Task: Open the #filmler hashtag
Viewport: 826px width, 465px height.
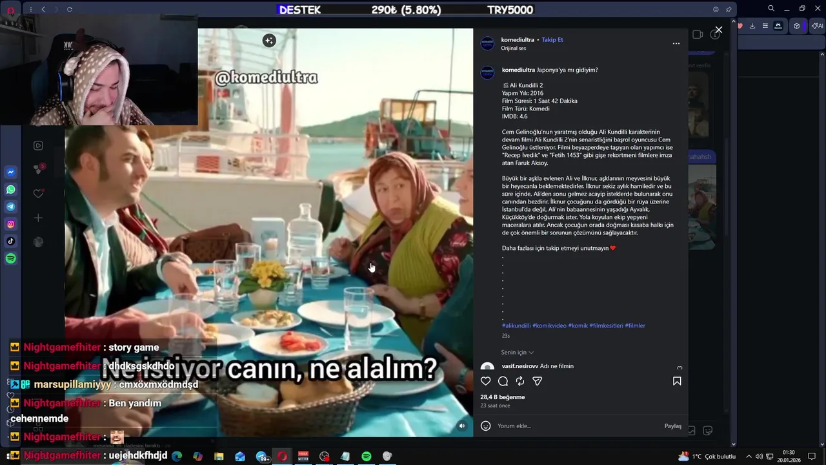Action: (635, 325)
